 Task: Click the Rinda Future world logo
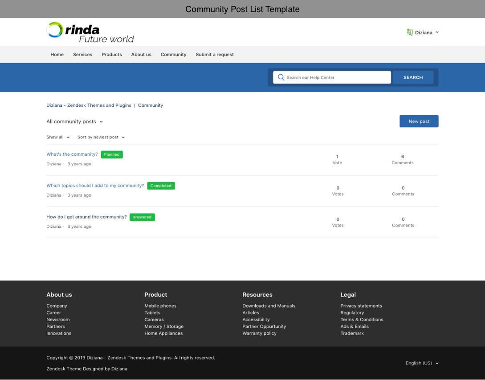[x=90, y=32]
